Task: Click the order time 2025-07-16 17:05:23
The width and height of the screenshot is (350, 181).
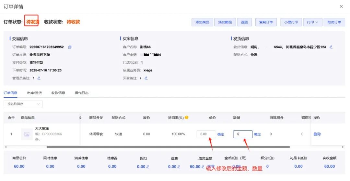Action: pos(46,70)
